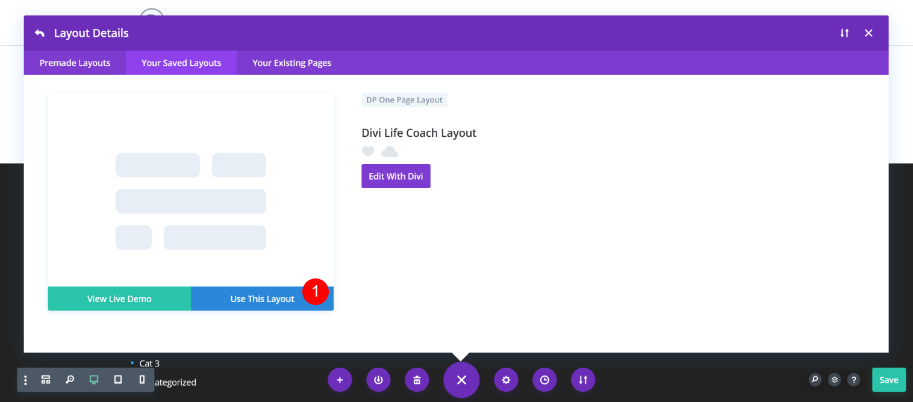The image size is (913, 402).
Task: Click the Divi Life Coach Layout title
Action: click(x=419, y=133)
